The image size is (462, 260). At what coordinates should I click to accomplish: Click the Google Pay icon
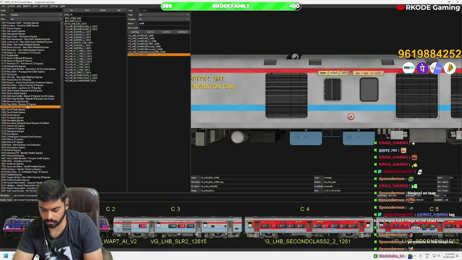[x=436, y=68]
